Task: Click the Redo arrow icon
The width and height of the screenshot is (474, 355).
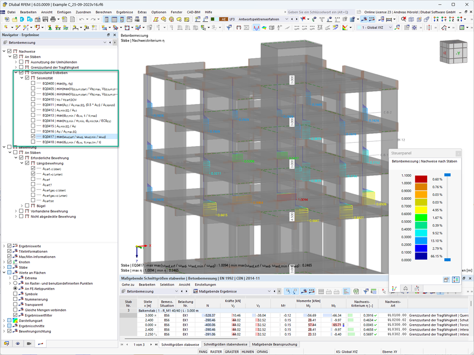Action: [x=93, y=19]
